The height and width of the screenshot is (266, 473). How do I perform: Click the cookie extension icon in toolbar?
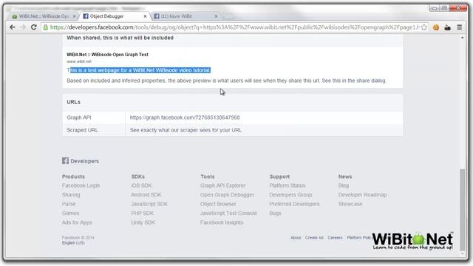pyautogui.click(x=436, y=27)
